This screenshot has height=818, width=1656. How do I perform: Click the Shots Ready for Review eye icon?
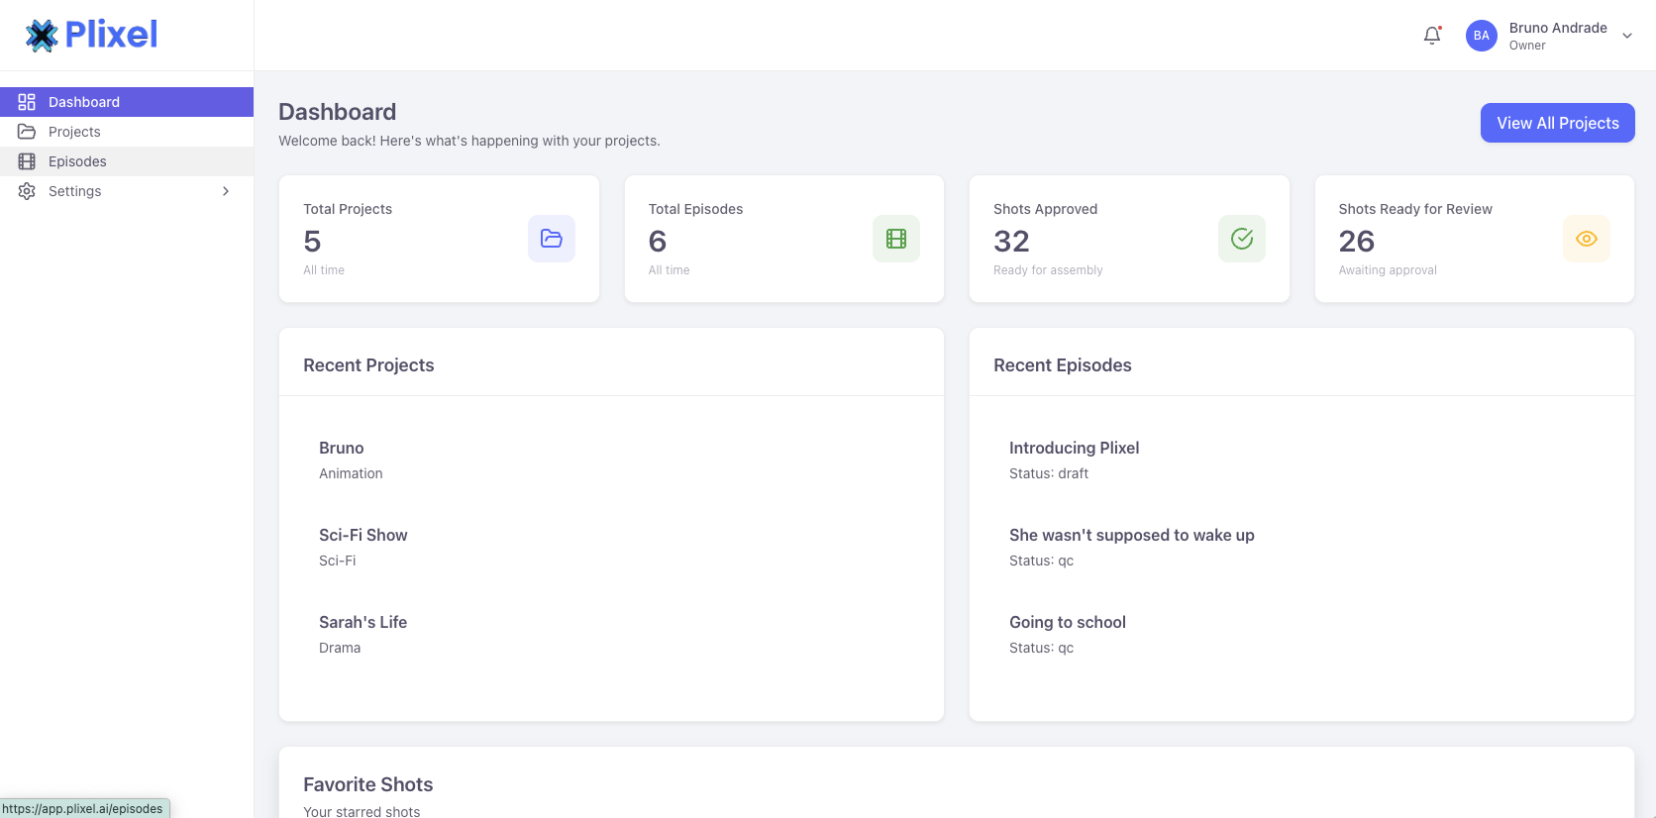[1587, 239]
